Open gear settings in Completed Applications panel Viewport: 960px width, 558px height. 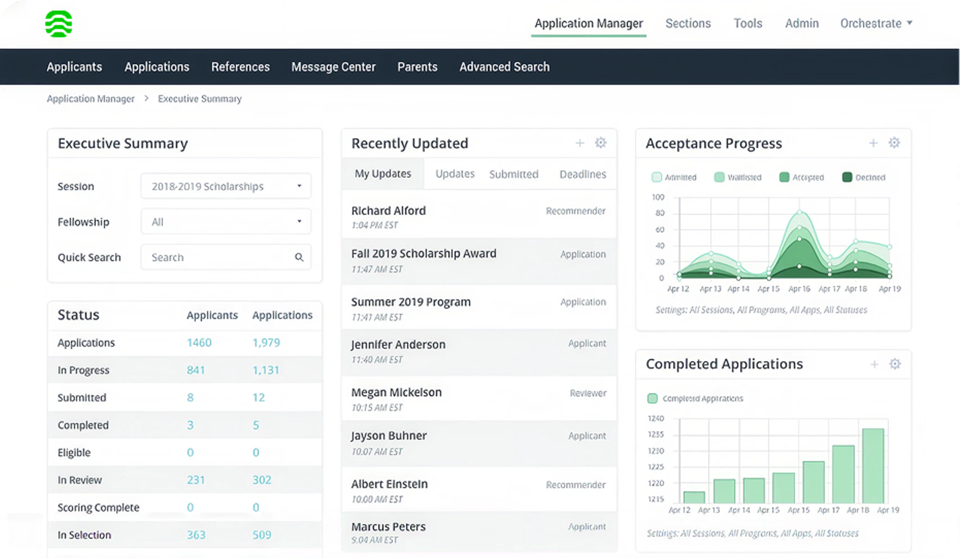pyautogui.click(x=895, y=364)
